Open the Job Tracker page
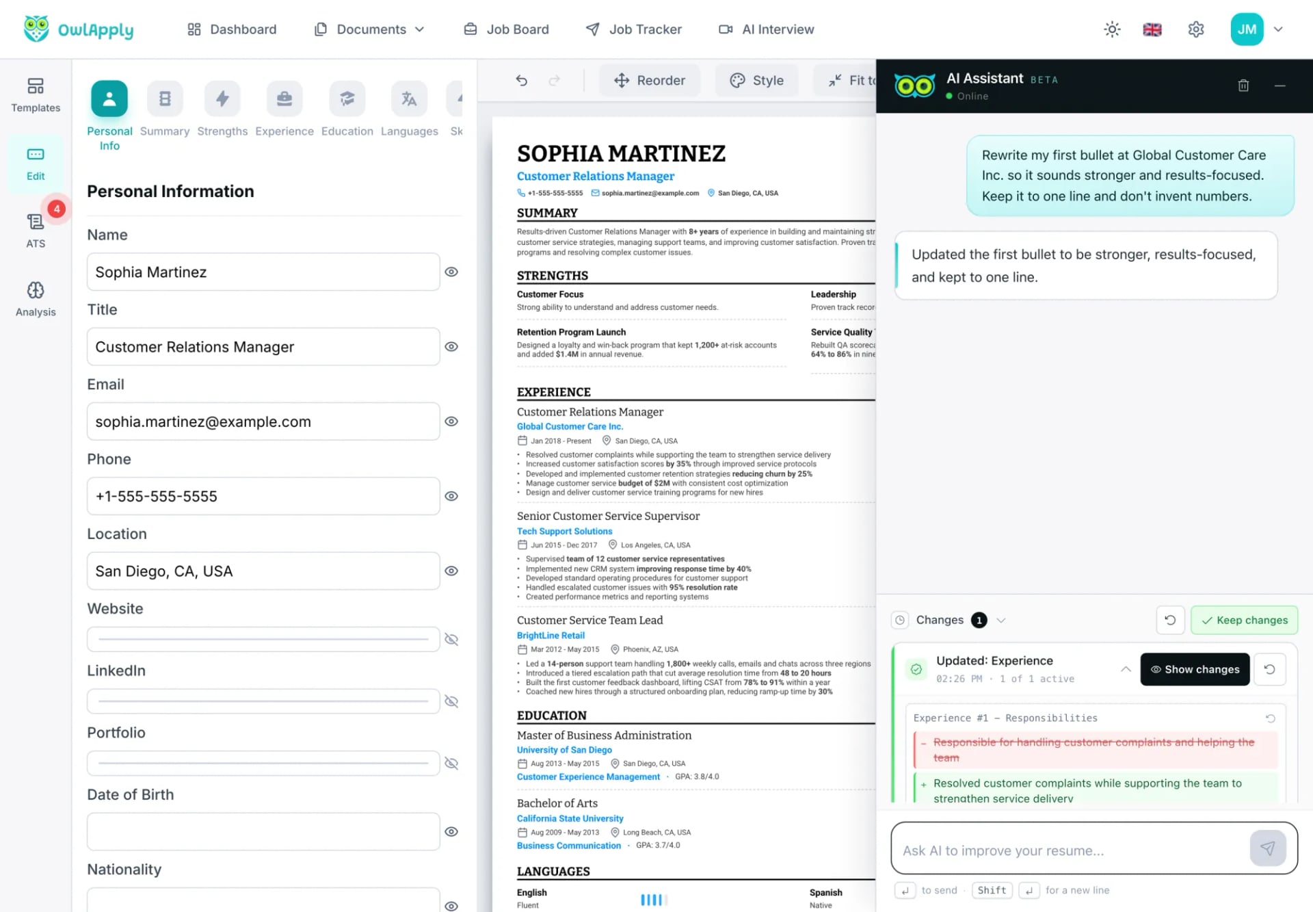The width and height of the screenshot is (1313, 912). click(634, 29)
